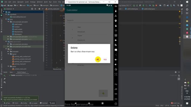
Task: Expand the drawable folder
Action: 8,51
